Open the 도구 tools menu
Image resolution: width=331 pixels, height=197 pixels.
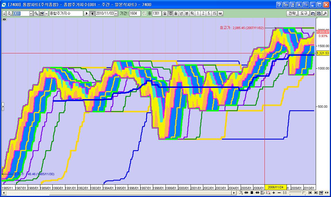point(304,13)
